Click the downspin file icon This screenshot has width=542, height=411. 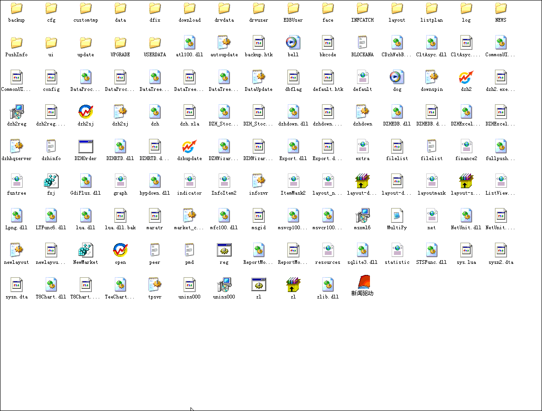click(x=431, y=77)
